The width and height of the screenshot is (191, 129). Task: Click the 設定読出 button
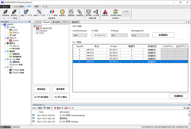coord(41,89)
